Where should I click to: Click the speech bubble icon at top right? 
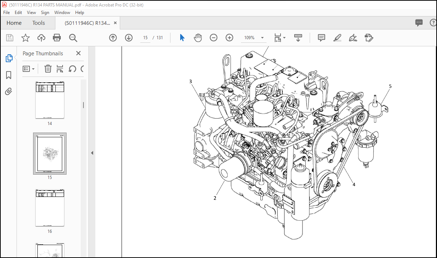(x=419, y=23)
